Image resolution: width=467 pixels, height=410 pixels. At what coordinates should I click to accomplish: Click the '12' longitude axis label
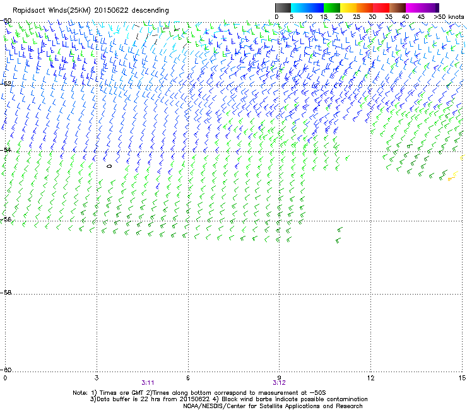(371, 378)
